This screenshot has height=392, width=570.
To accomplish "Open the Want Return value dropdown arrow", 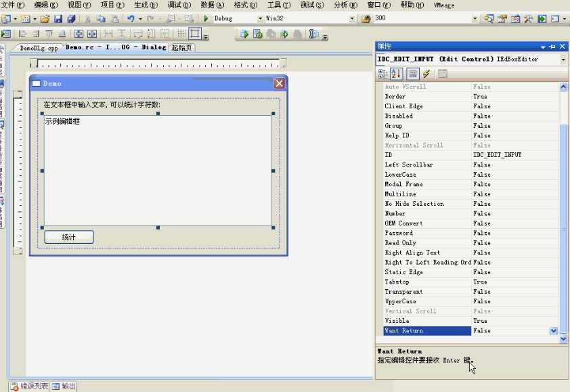I will 553,330.
